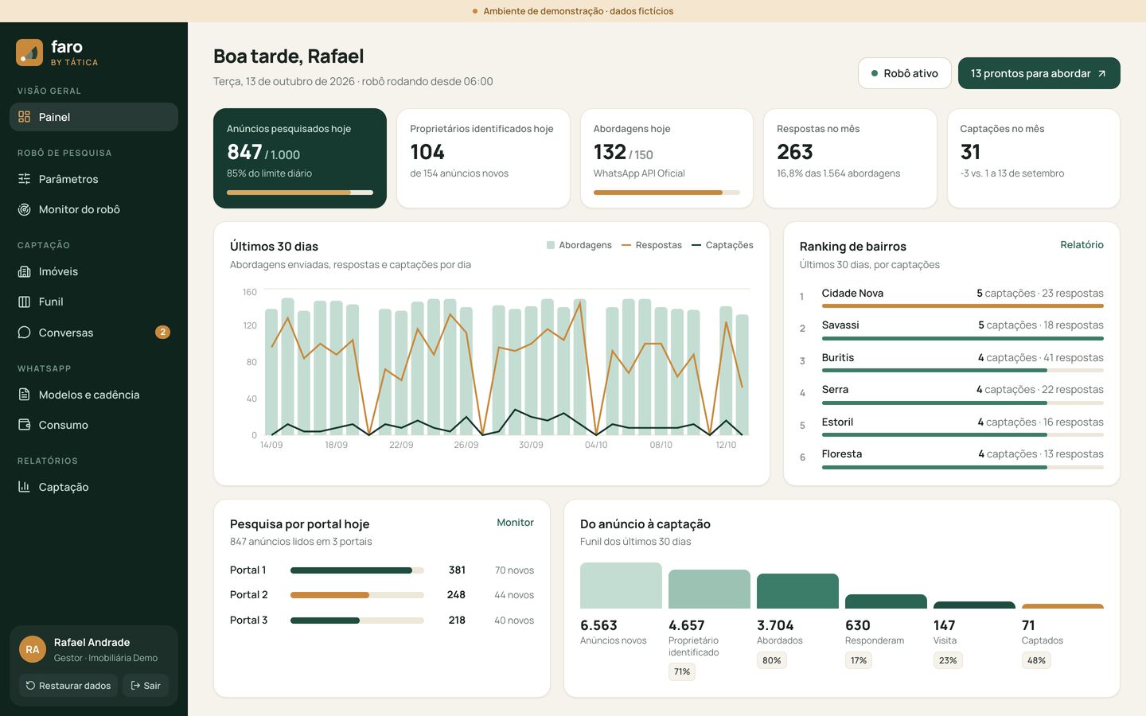The width and height of the screenshot is (1146, 716).
Task: Click the Conversas chat bubble icon
Action: pos(25,333)
